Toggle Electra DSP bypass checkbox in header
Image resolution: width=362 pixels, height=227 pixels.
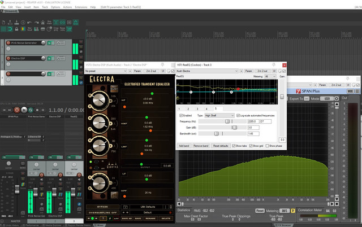[x=173, y=71]
